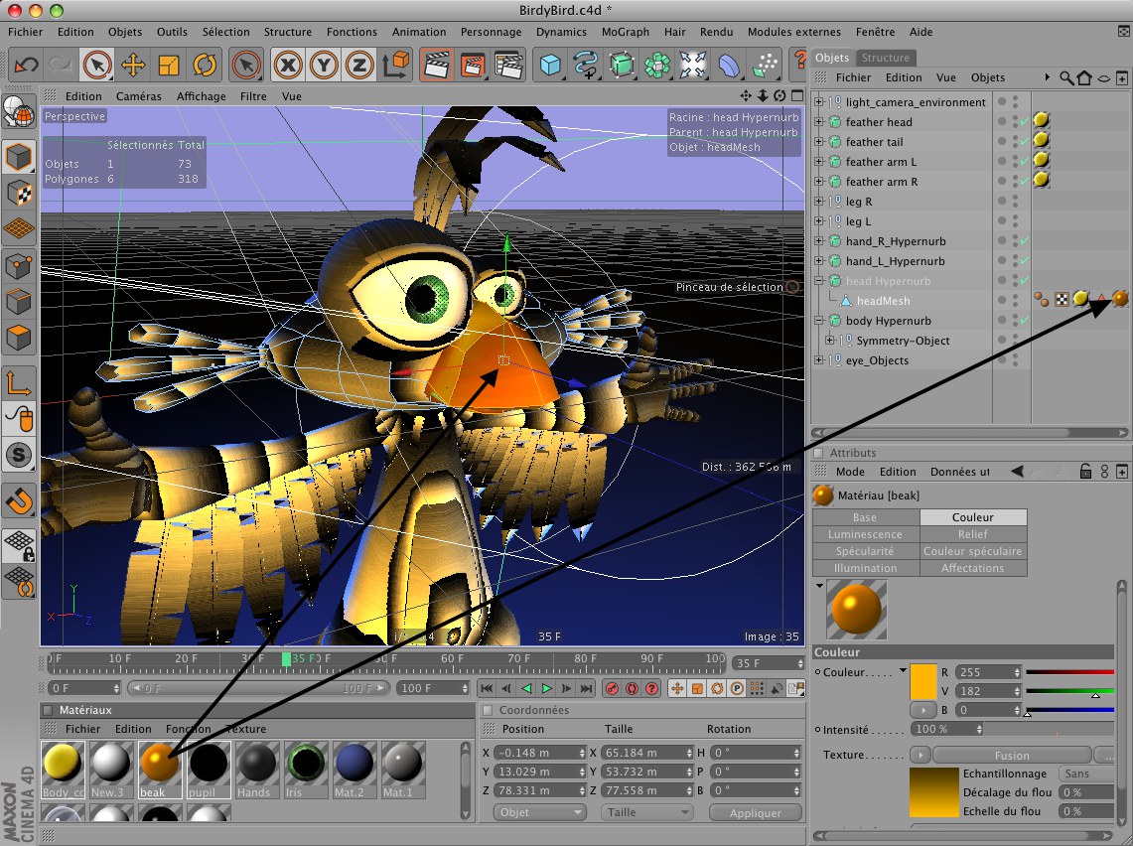Select the Rotate tool in toolbar
This screenshot has height=846, width=1133.
tap(205, 66)
